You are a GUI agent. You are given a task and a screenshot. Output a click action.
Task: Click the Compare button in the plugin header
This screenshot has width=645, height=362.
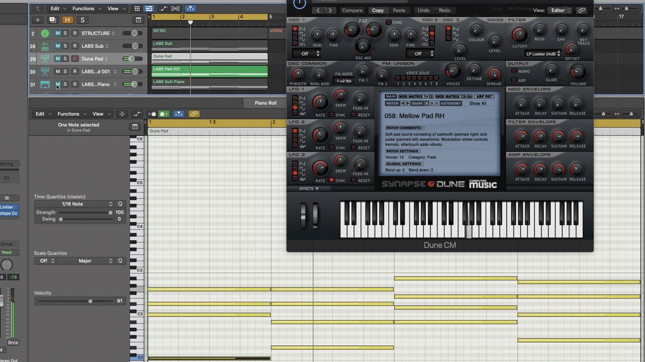click(x=352, y=10)
